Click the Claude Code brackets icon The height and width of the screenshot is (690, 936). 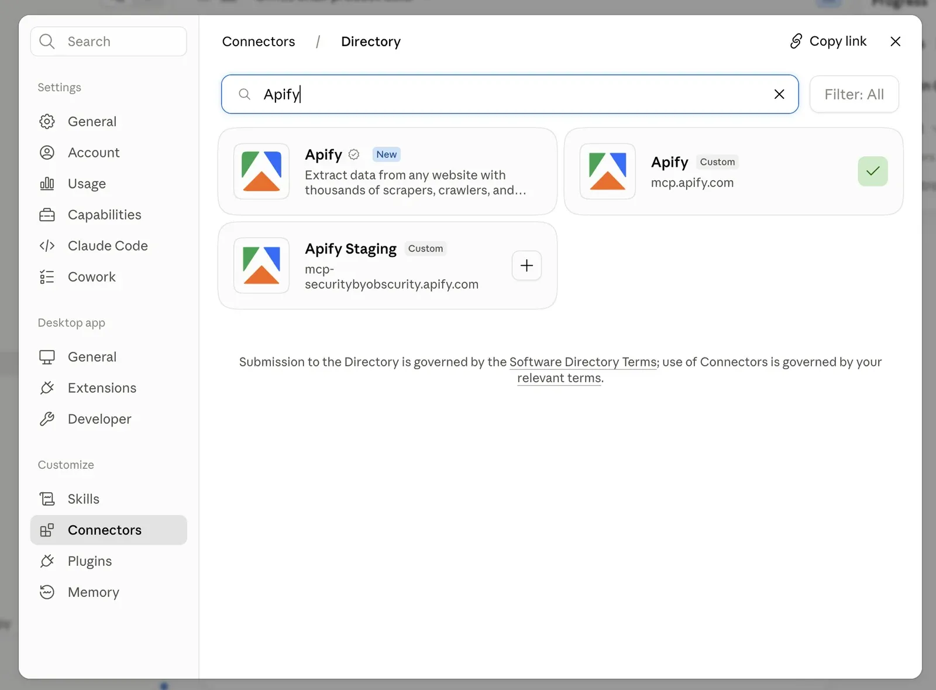tap(47, 246)
